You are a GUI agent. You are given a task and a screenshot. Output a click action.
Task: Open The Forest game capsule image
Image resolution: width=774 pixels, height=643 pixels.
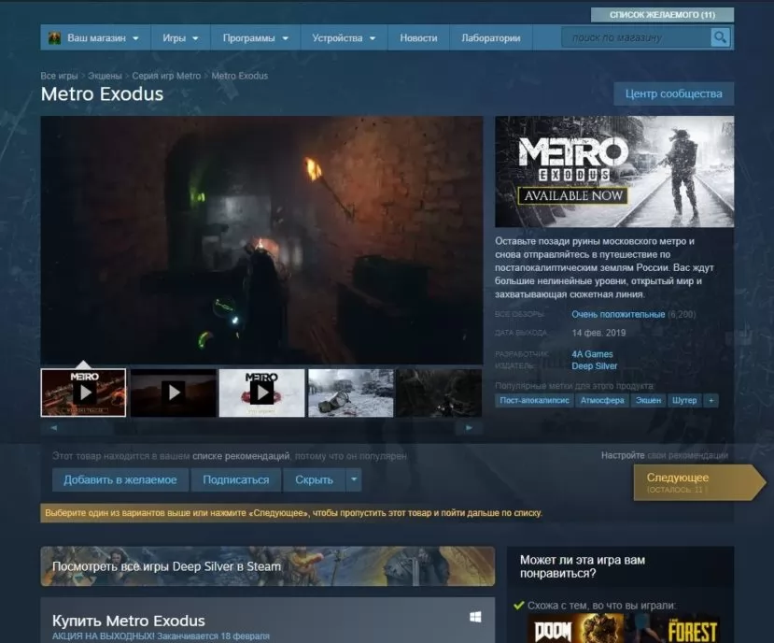pyautogui.click(x=693, y=629)
